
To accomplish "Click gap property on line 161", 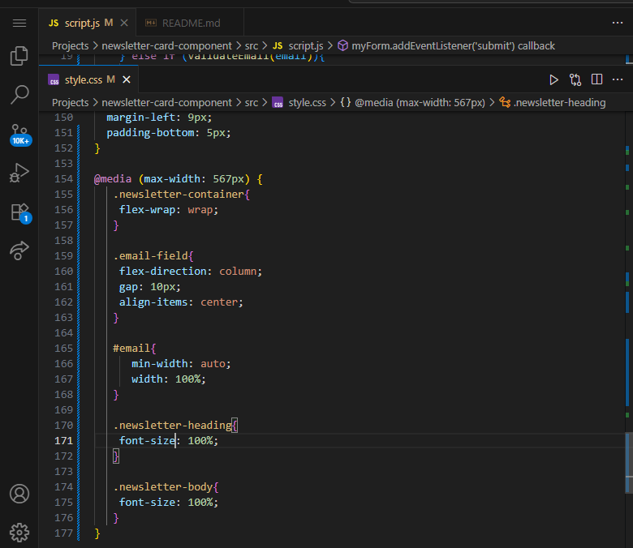I will 128,287.
